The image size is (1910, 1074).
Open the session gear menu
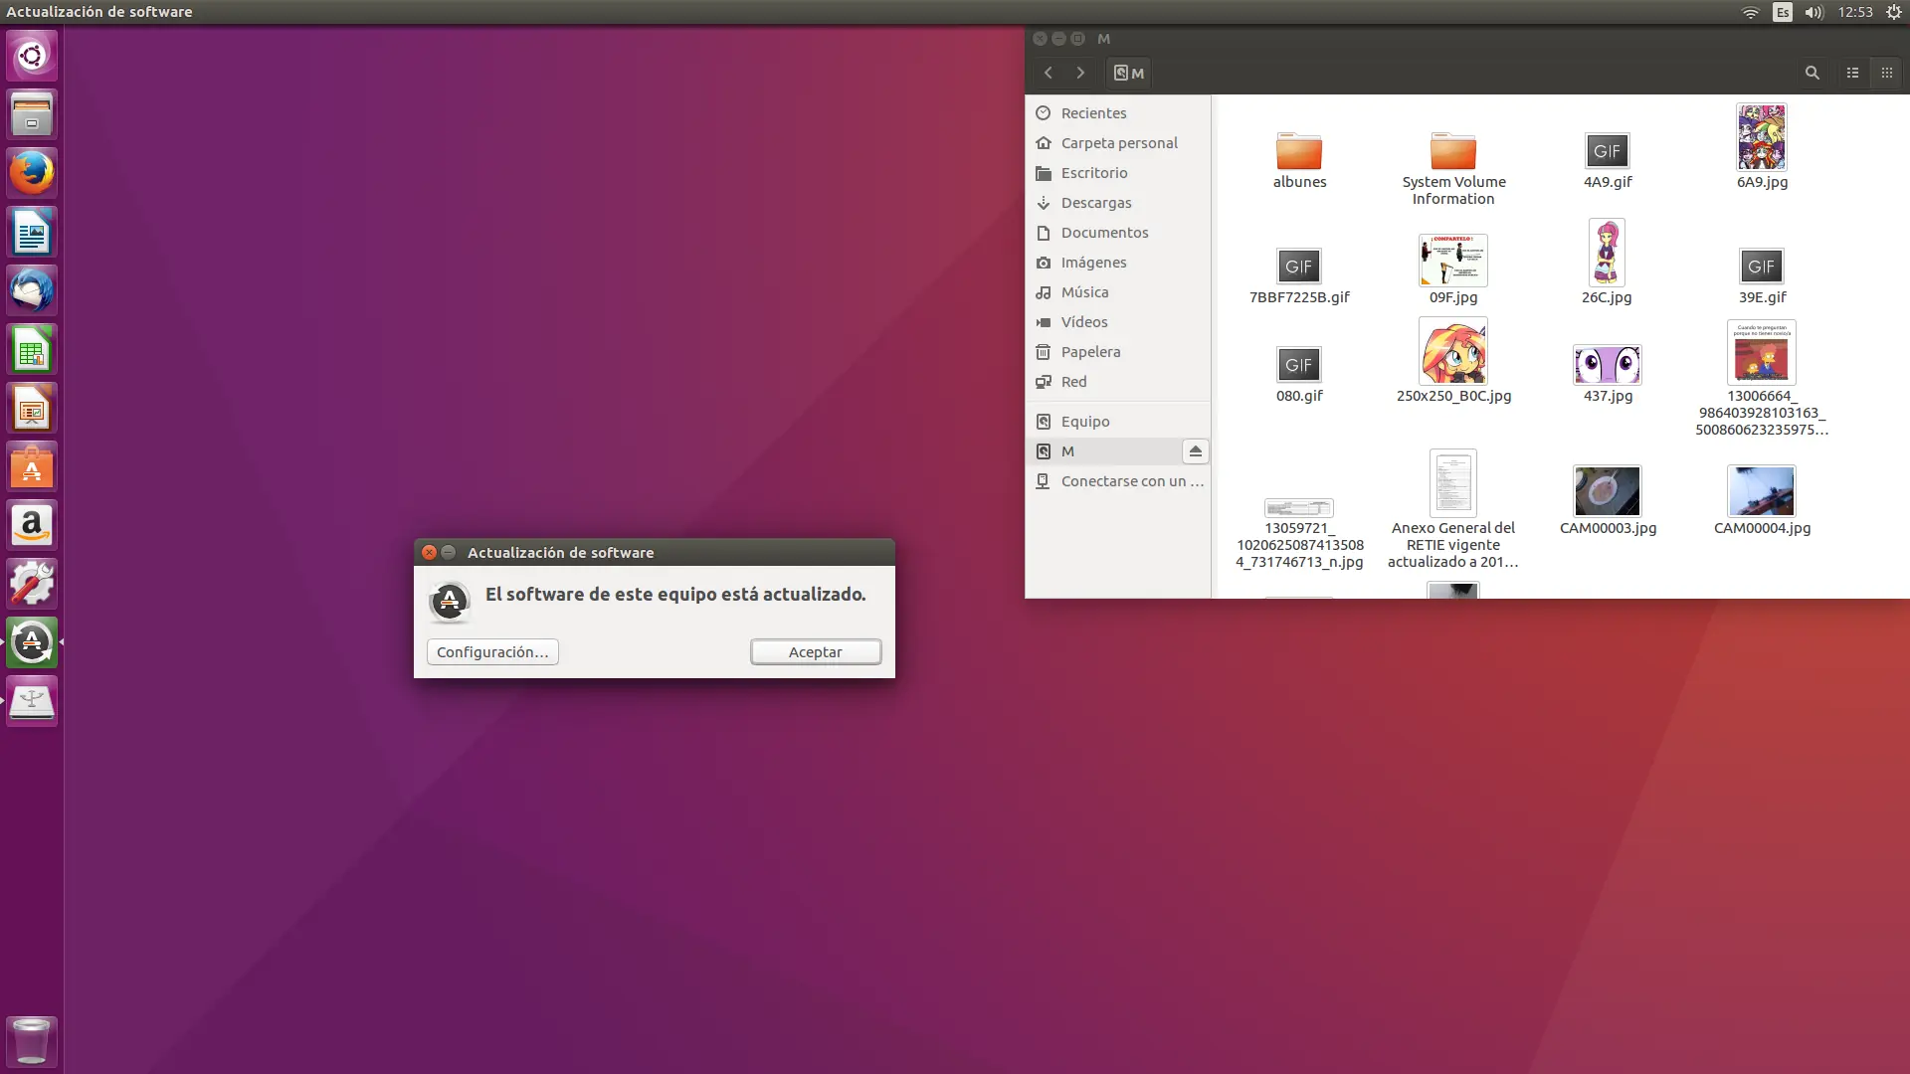(1893, 12)
